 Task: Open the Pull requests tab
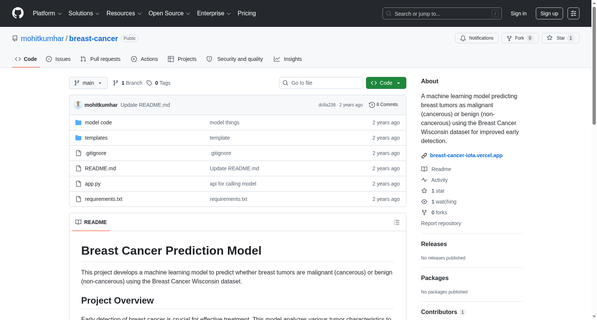(100, 59)
